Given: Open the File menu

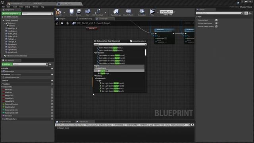Looking at the screenshot, I should tap(4, 7).
